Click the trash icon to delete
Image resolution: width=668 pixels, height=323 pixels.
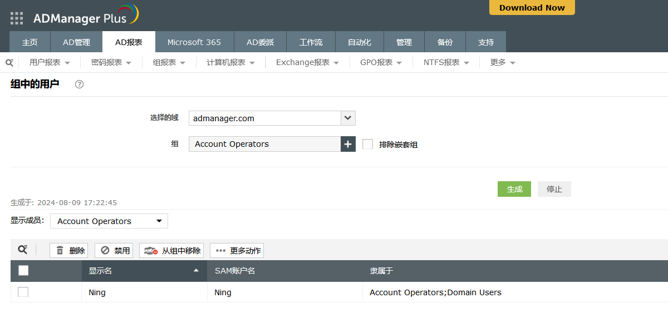(60, 251)
